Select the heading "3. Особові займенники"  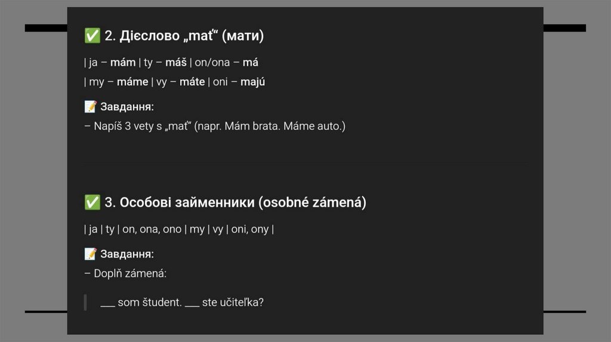(x=235, y=203)
